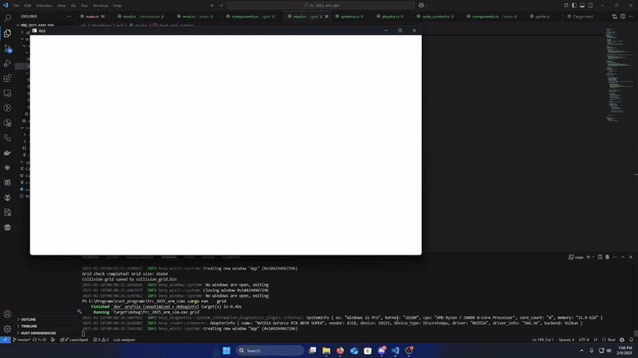Open Source Control view in activity bar
Image resolution: width=638 pixels, height=358 pixels.
click(x=7, y=49)
